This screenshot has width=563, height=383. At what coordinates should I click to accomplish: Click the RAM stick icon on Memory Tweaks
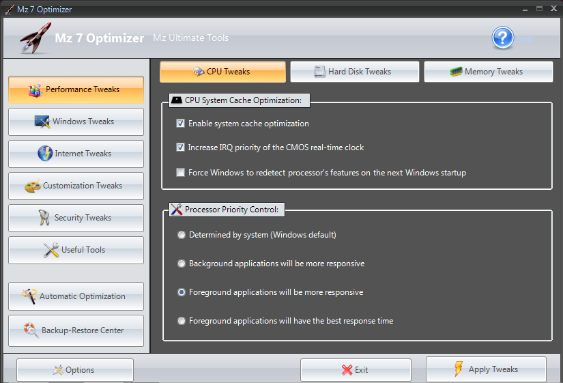click(x=456, y=72)
